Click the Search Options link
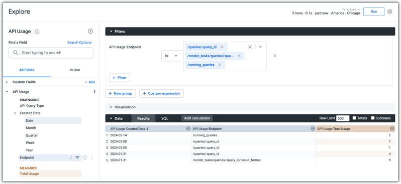 [79, 42]
